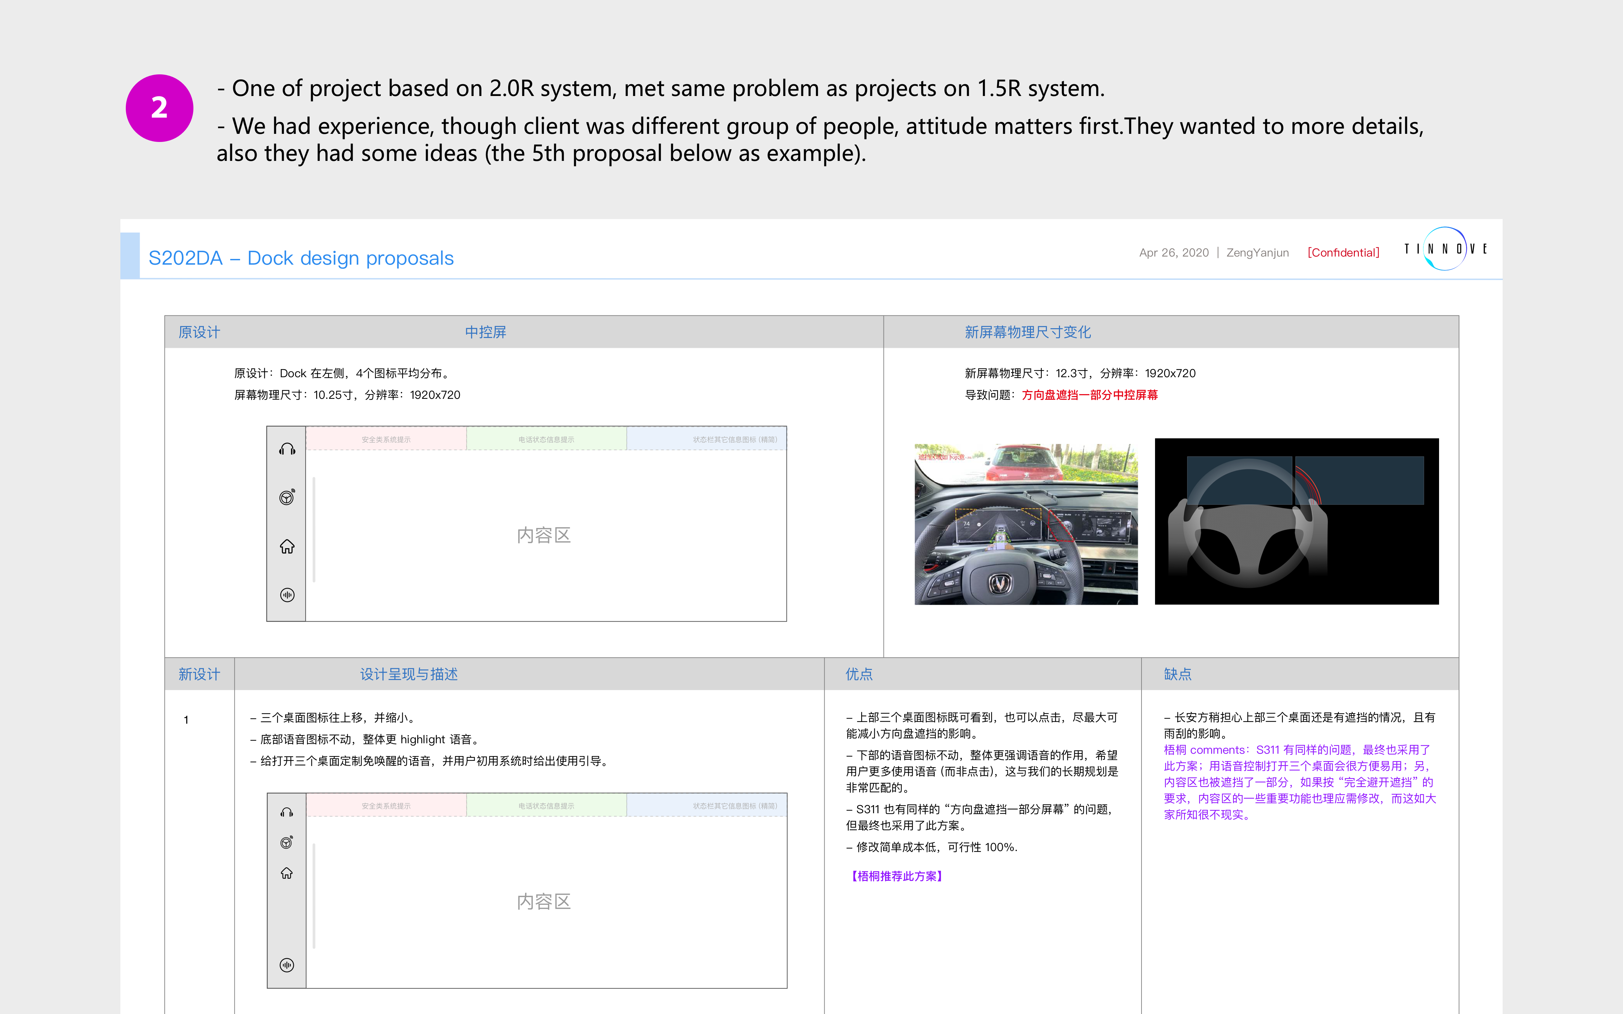1623x1014 pixels.
Task: Click the bullet "底部语音图标不动，整体更 highlight 语音。"
Action: tap(366, 739)
